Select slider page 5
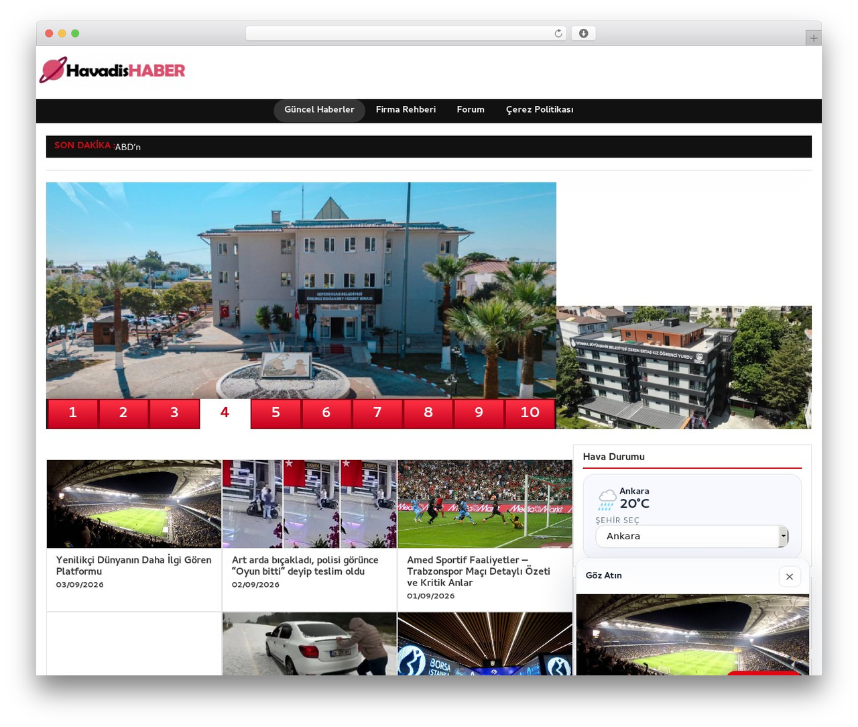 (275, 413)
